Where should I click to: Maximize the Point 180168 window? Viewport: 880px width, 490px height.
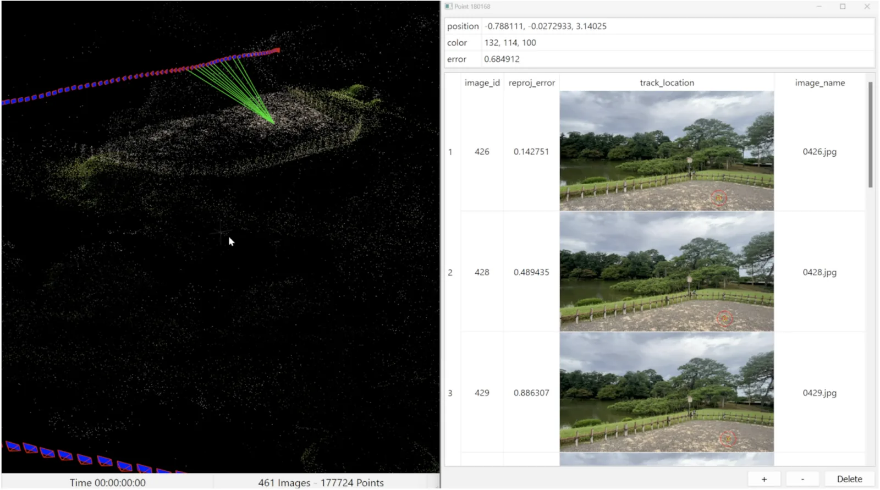[843, 7]
